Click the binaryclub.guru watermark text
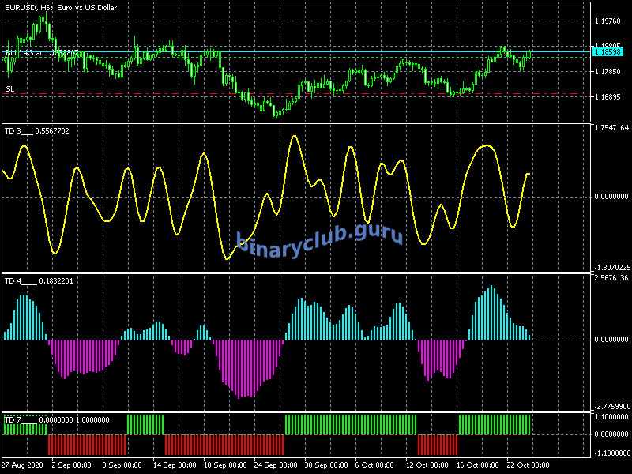The image size is (632, 474). point(319,237)
